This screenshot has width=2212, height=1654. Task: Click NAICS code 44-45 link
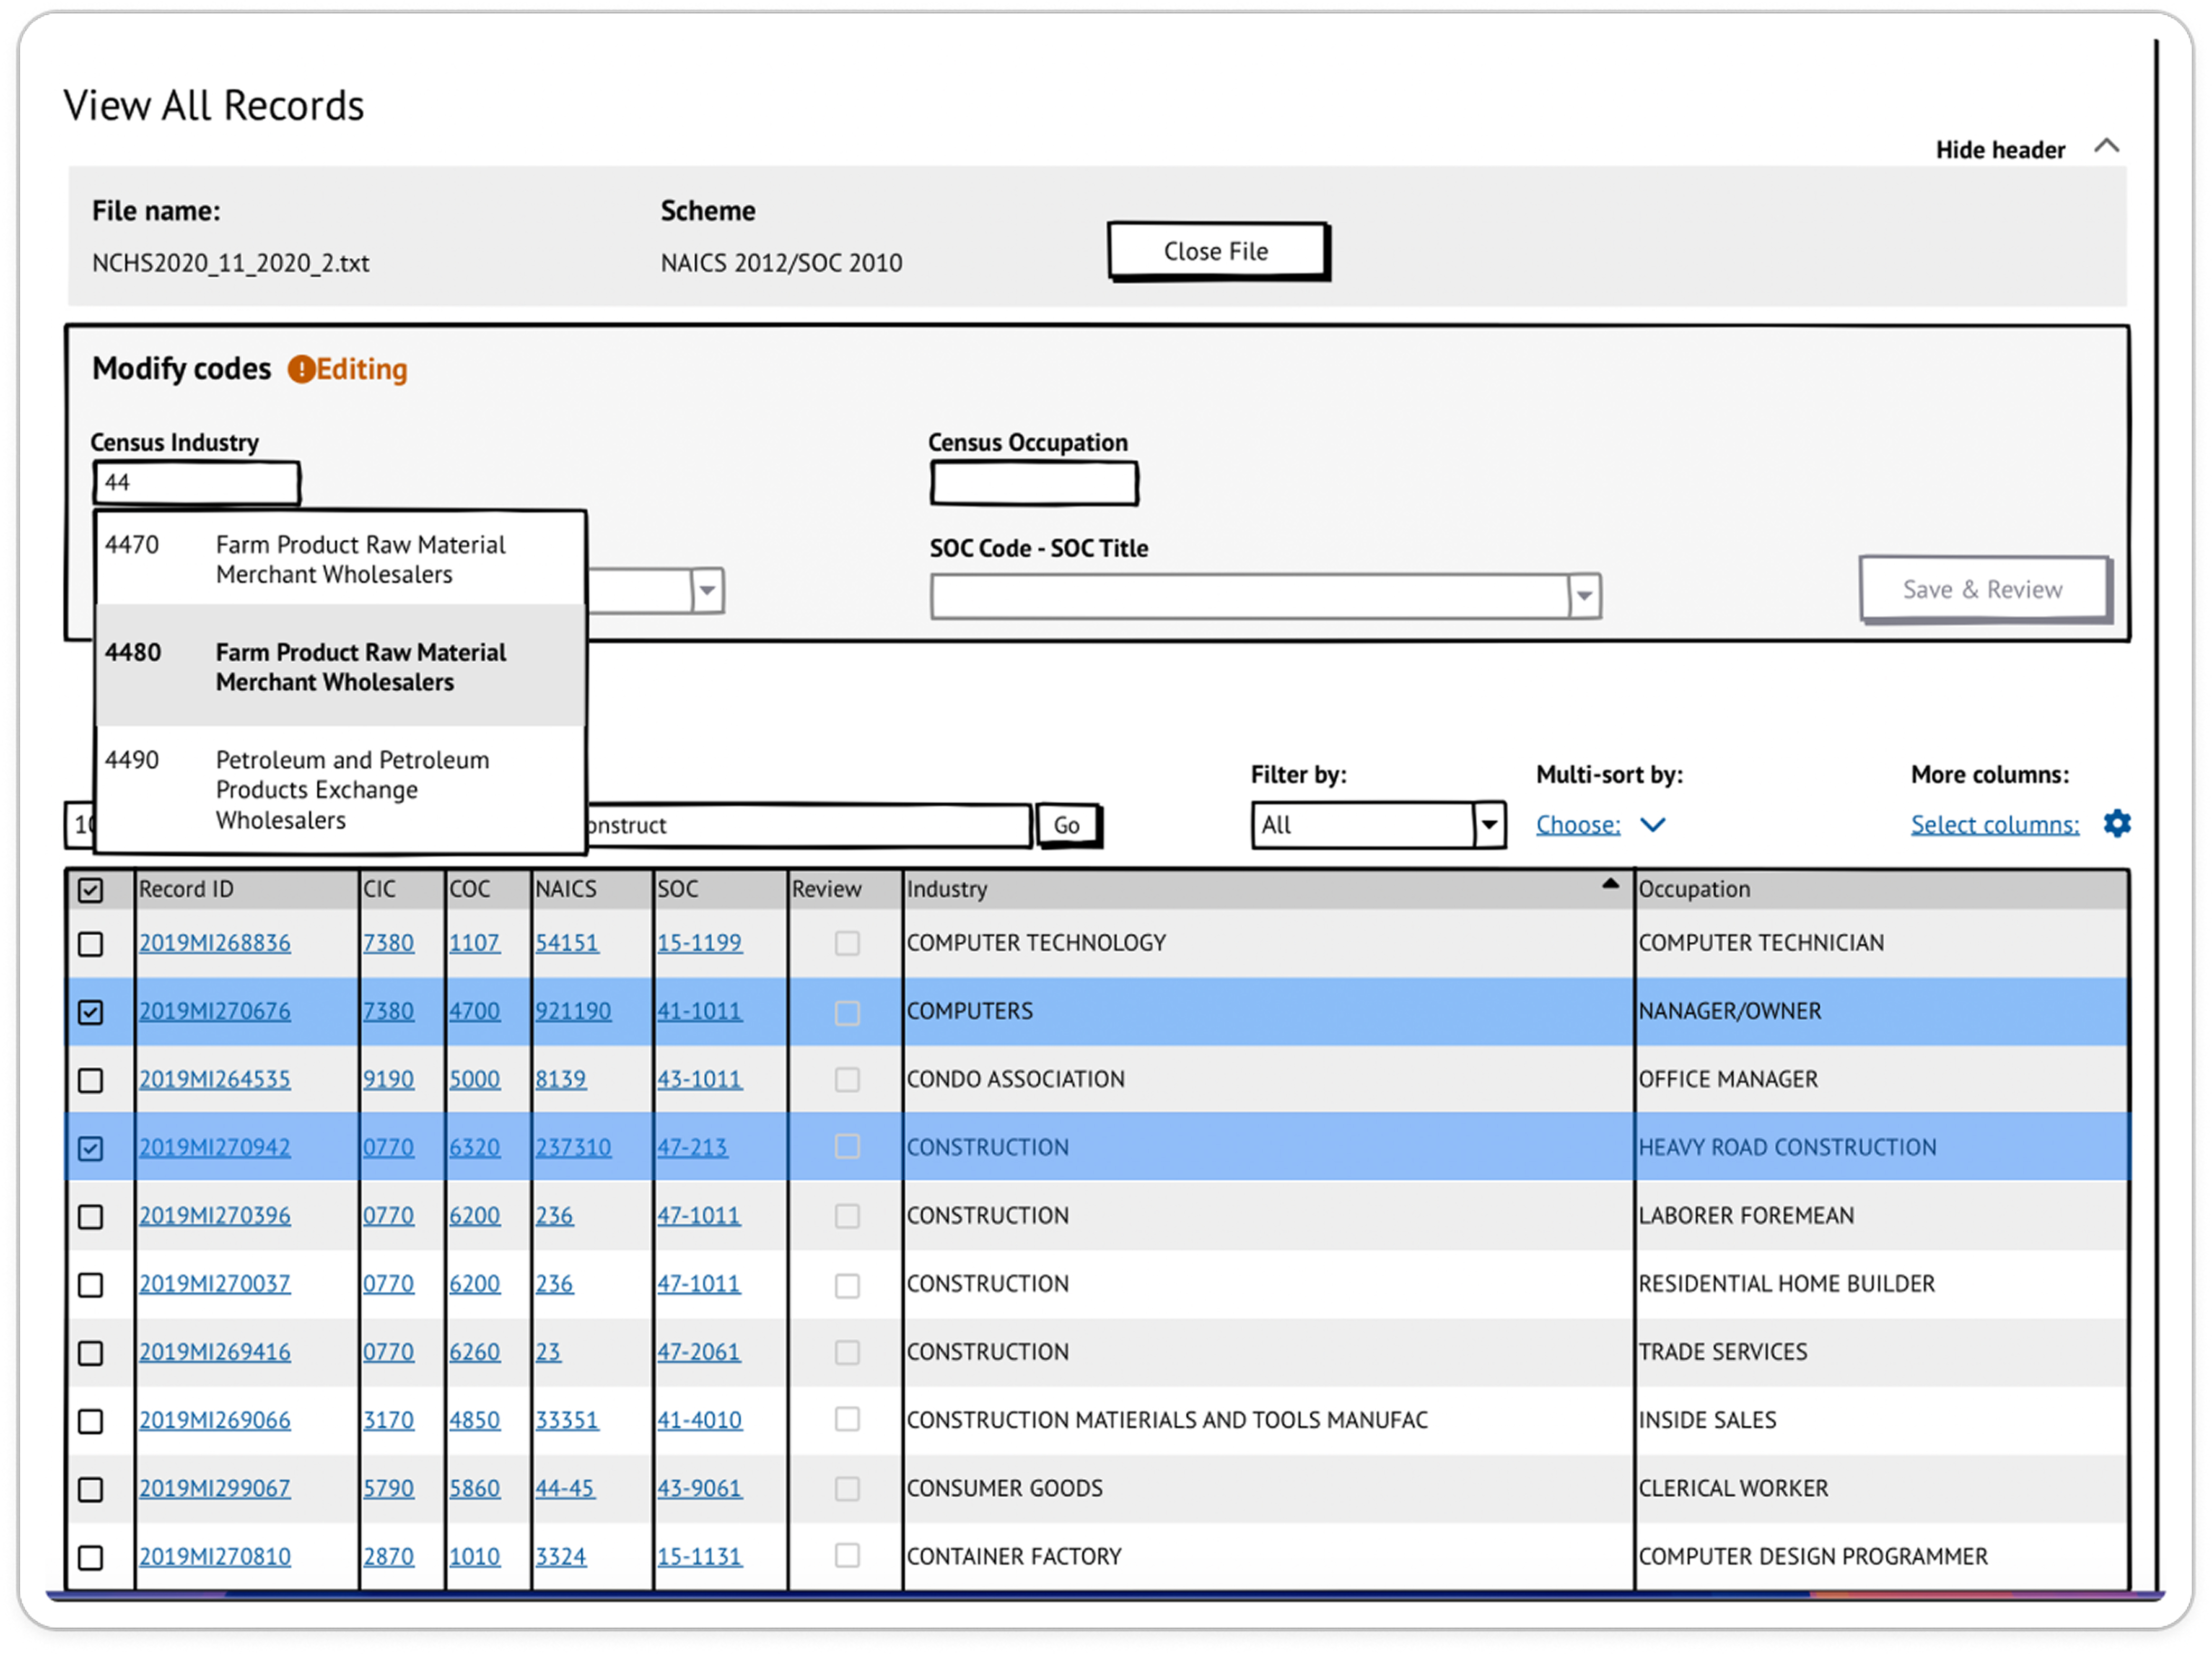(x=564, y=1489)
